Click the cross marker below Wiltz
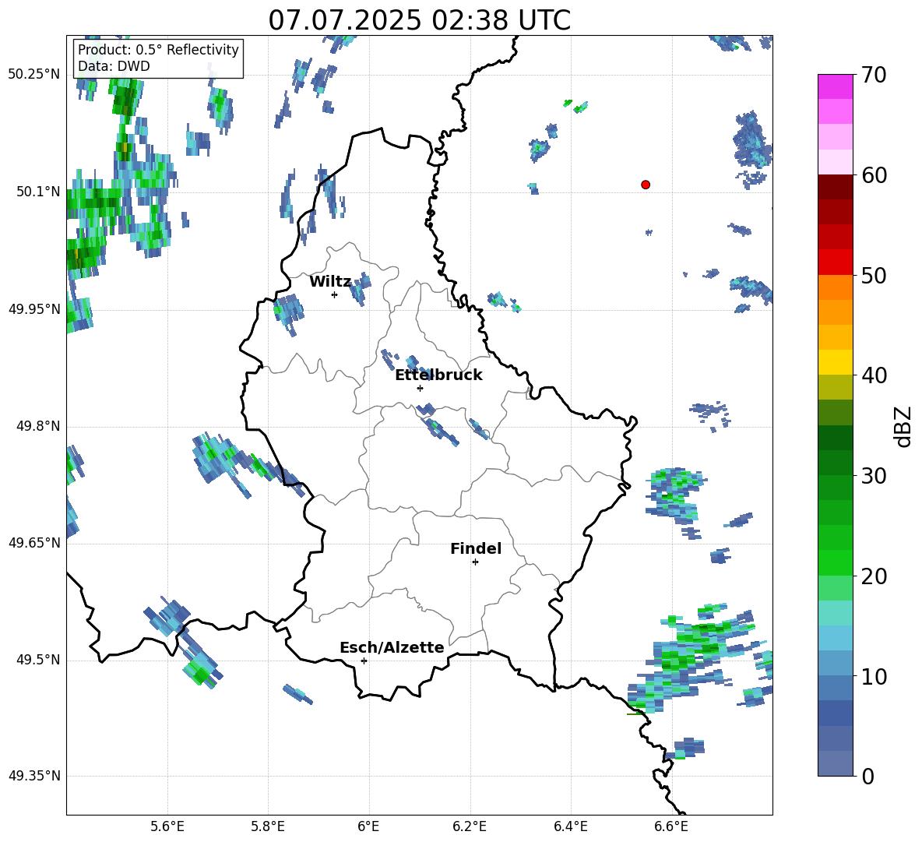Screen dimensions: 922x842 pyautogui.click(x=335, y=294)
